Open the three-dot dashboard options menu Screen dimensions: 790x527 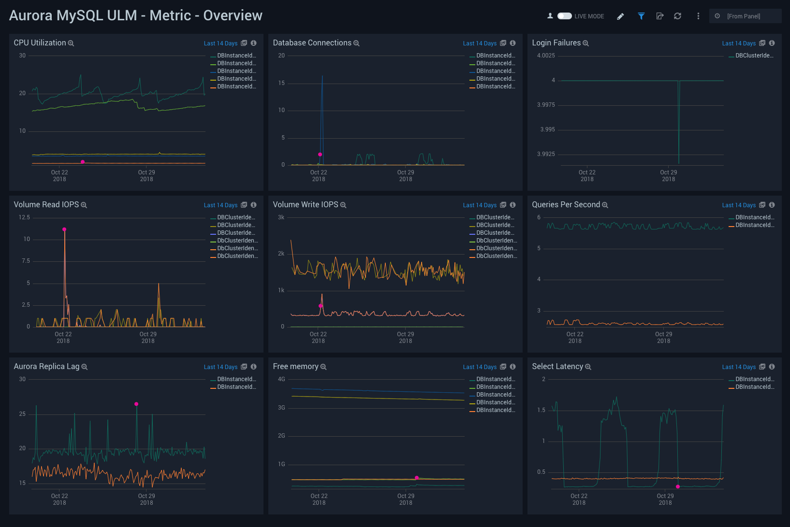[698, 16]
